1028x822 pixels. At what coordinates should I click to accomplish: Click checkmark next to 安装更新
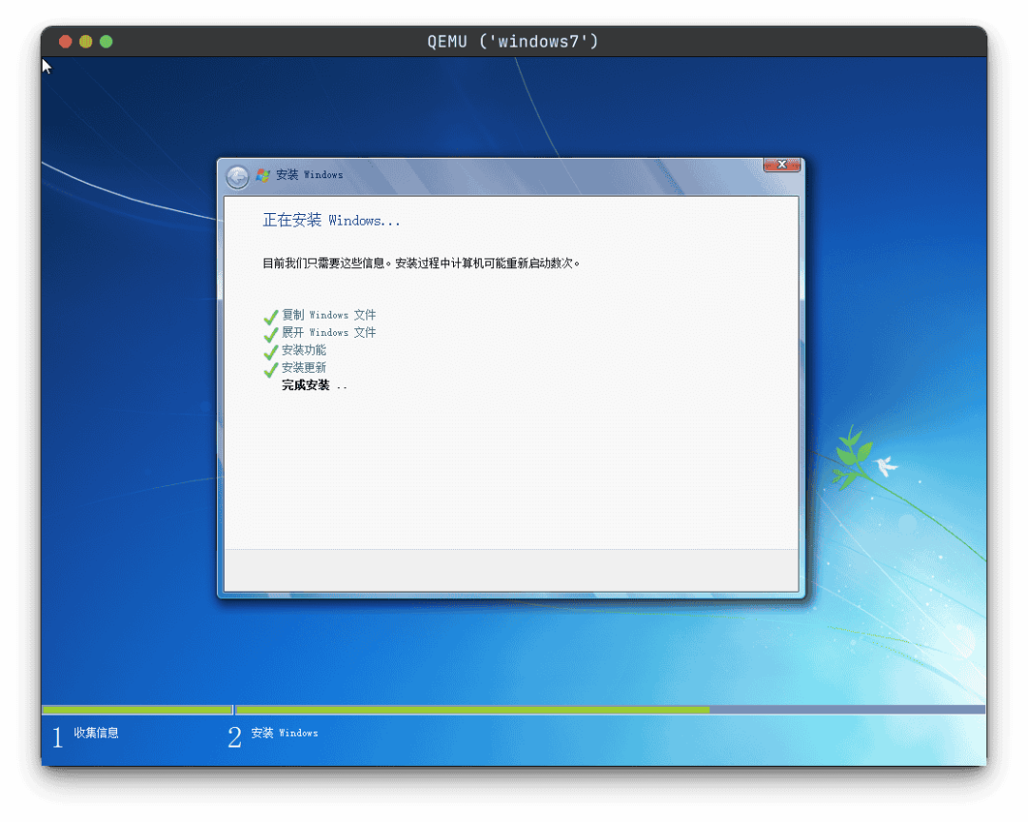click(270, 370)
